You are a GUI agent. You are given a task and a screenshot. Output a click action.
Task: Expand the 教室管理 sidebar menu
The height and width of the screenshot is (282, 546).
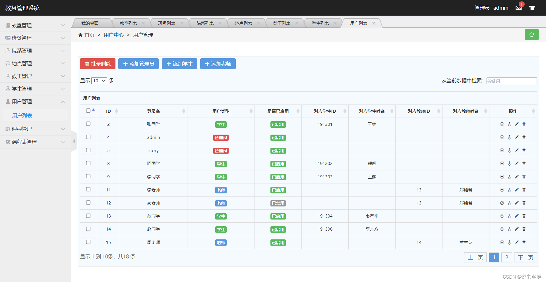click(35, 25)
